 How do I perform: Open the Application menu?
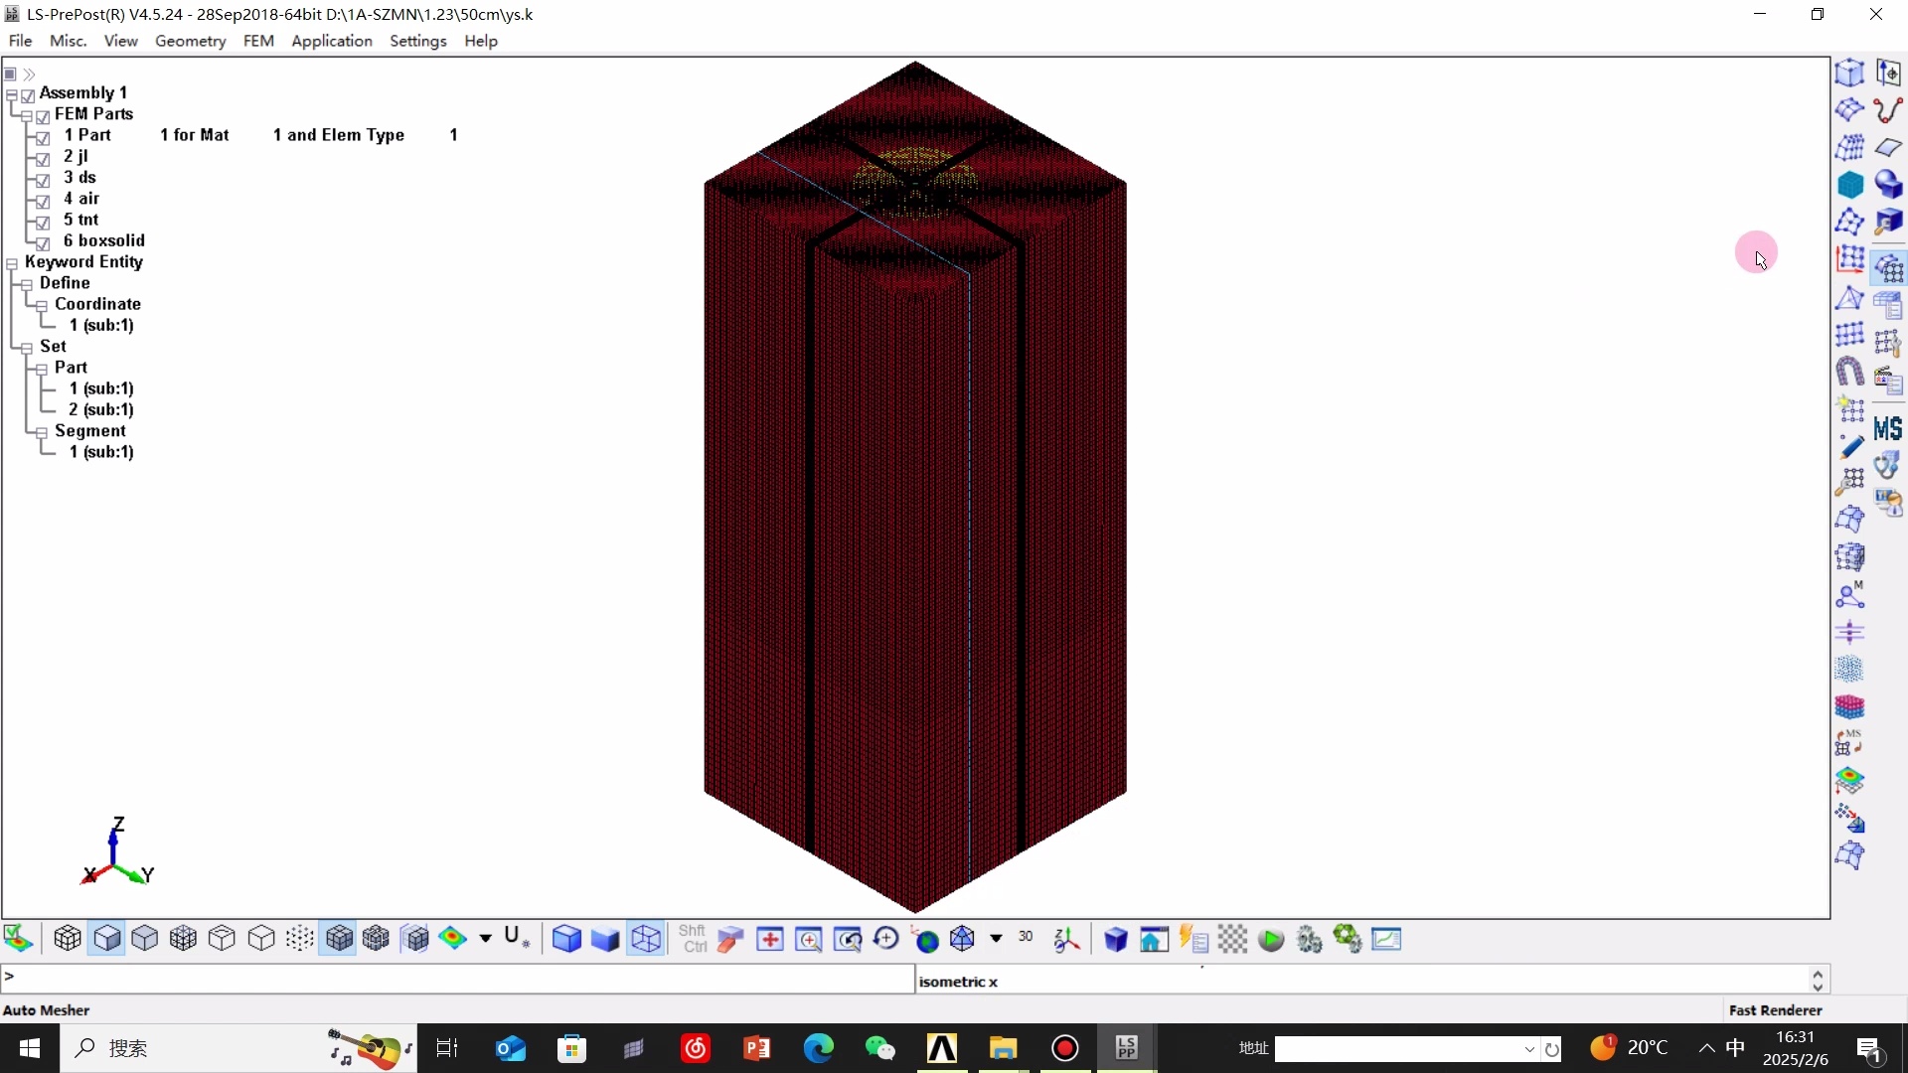331,41
